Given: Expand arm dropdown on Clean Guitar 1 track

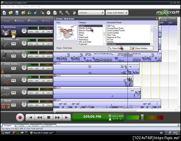Looking at the screenshot, I should pyautogui.click(x=52, y=68).
